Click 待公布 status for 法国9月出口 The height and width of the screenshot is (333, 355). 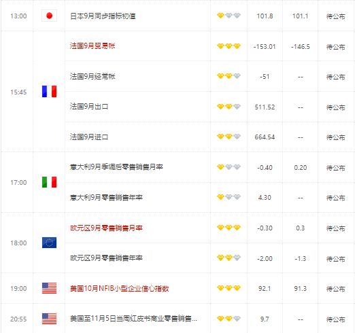tap(335, 107)
